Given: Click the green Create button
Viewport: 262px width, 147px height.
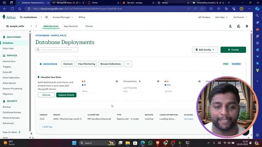Looking at the screenshot, I should 233,50.
